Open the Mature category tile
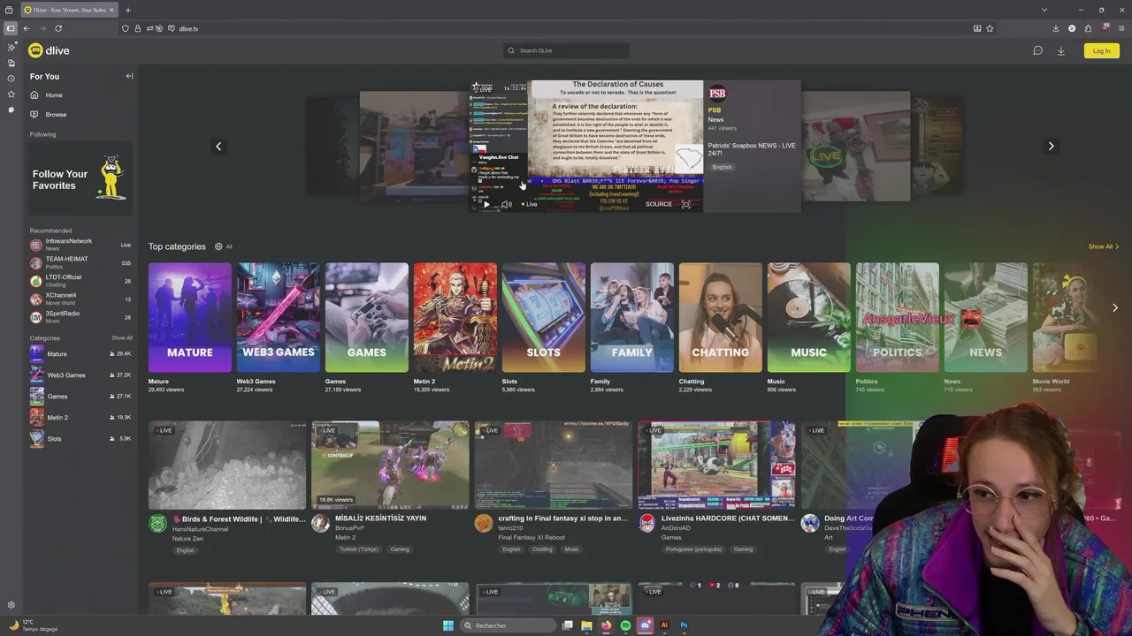This screenshot has width=1132, height=636. coord(190,317)
